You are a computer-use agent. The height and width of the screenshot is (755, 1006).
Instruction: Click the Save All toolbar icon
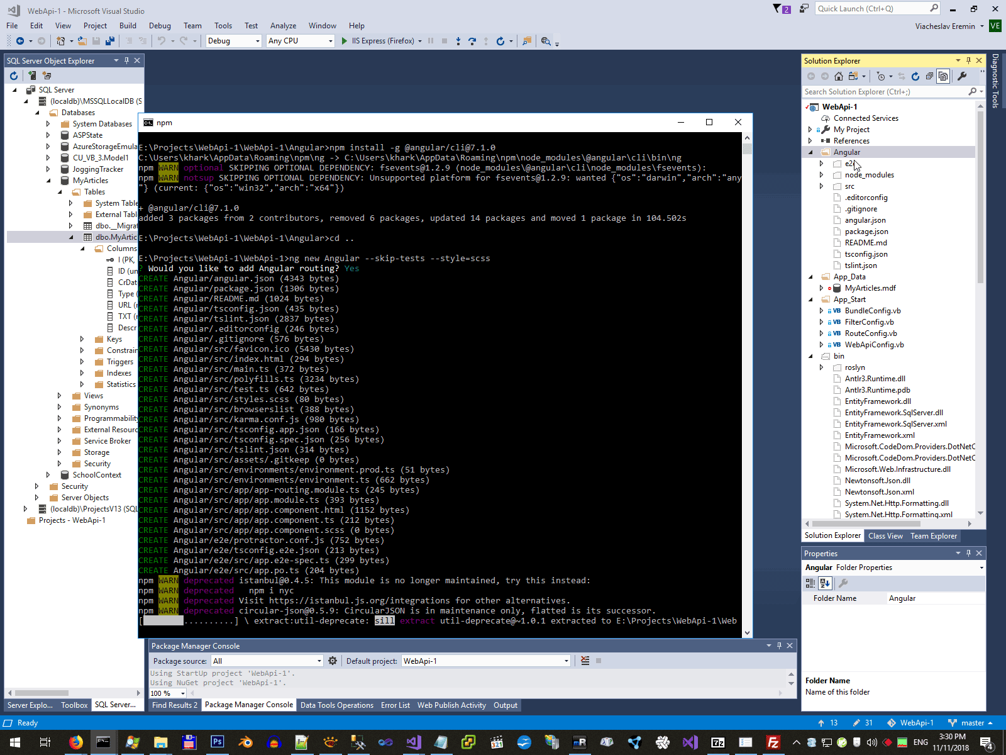(x=110, y=41)
